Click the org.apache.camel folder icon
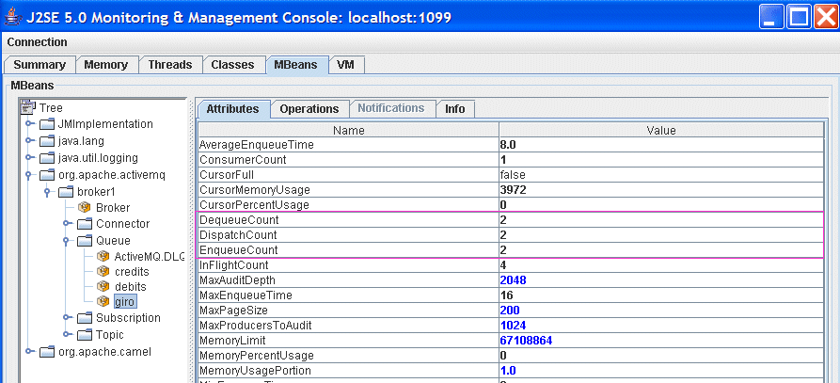The width and height of the screenshot is (840, 383). click(x=47, y=352)
